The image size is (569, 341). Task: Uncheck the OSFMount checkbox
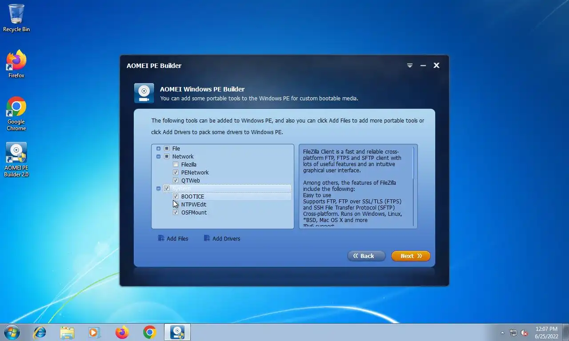176,212
